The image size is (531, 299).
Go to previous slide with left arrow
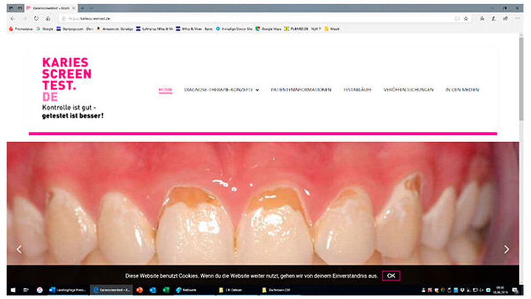tap(19, 249)
